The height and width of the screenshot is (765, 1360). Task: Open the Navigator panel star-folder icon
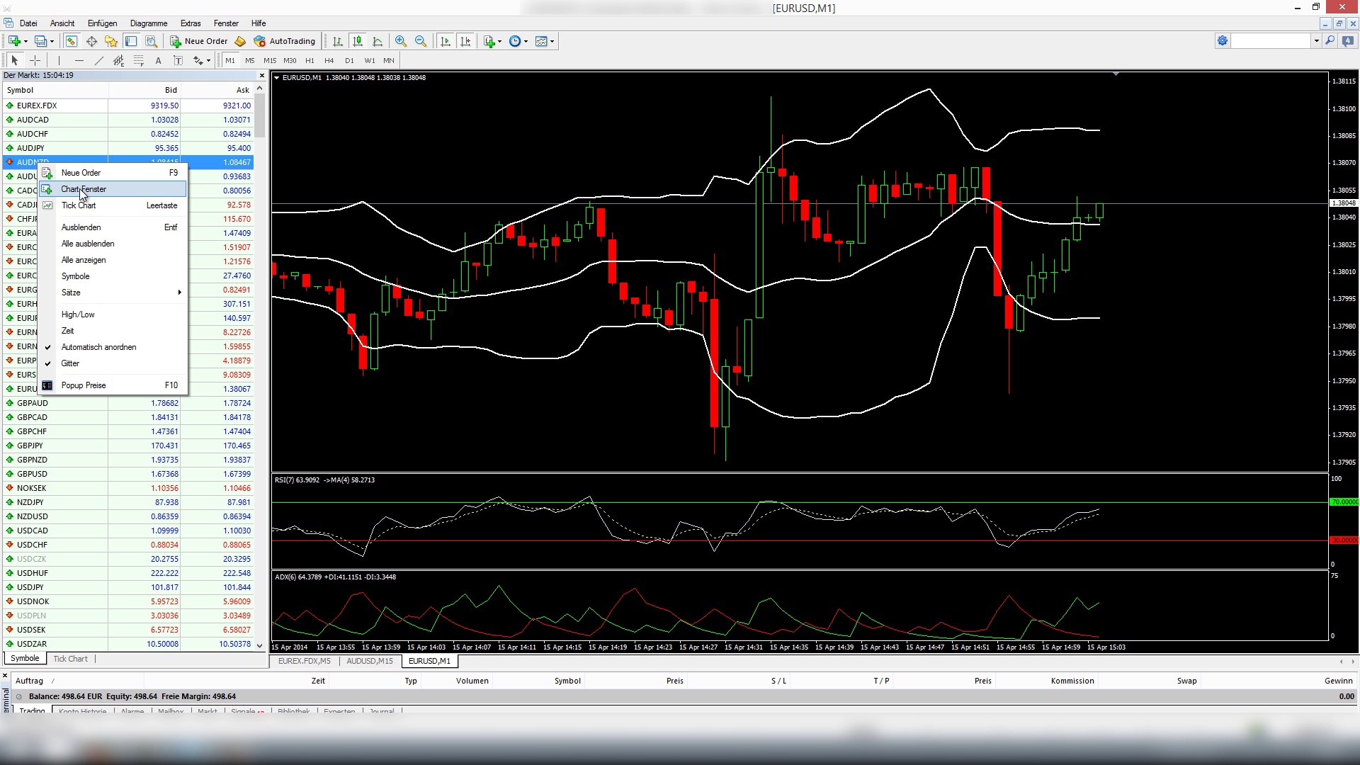coord(111,41)
